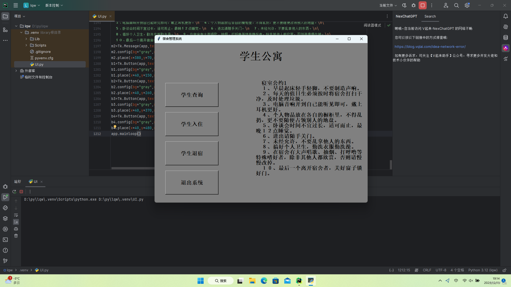511x287 pixels.
Task: Open File Explorer from the taskbar
Action: (252, 281)
